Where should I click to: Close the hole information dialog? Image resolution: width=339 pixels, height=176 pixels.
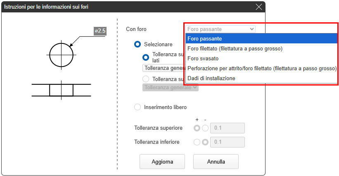pos(259,7)
